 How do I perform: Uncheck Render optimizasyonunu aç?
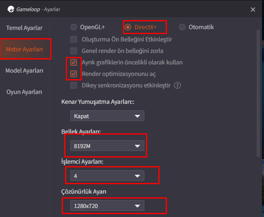click(74, 74)
